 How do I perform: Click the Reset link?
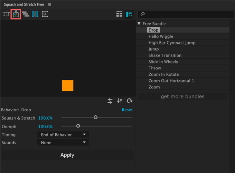[127, 110]
